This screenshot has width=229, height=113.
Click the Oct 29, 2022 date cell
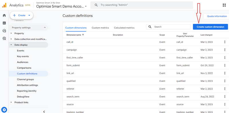(x=207, y=65)
